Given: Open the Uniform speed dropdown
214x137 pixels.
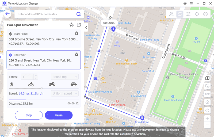Looking at the screenshot, I should click(x=65, y=93).
